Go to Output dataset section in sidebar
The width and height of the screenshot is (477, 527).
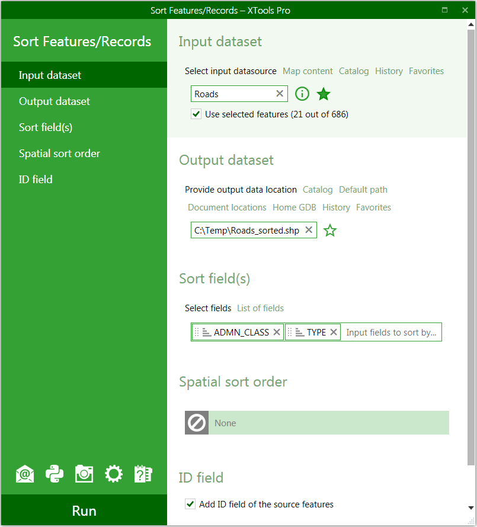(84, 101)
